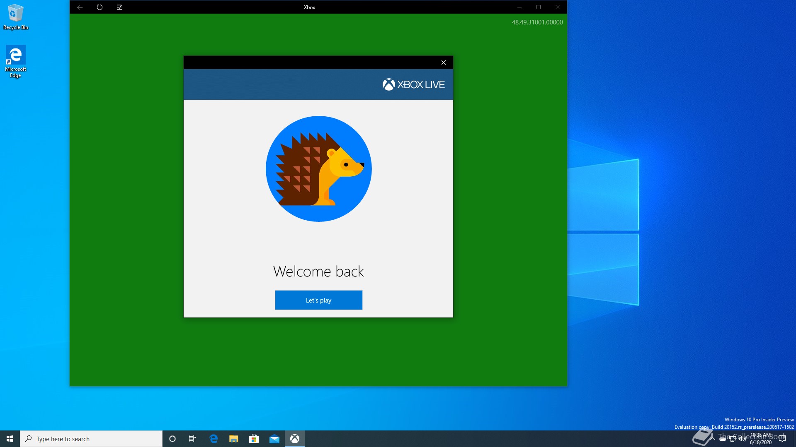Open File Explorer from the taskbar
This screenshot has height=447, width=796.
(234, 439)
